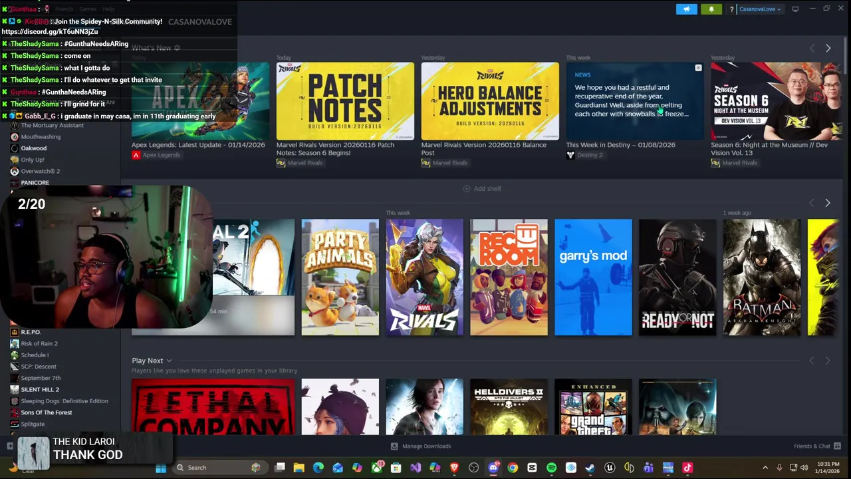
Task: Open Brave browser from the taskbar
Action: tap(455, 468)
